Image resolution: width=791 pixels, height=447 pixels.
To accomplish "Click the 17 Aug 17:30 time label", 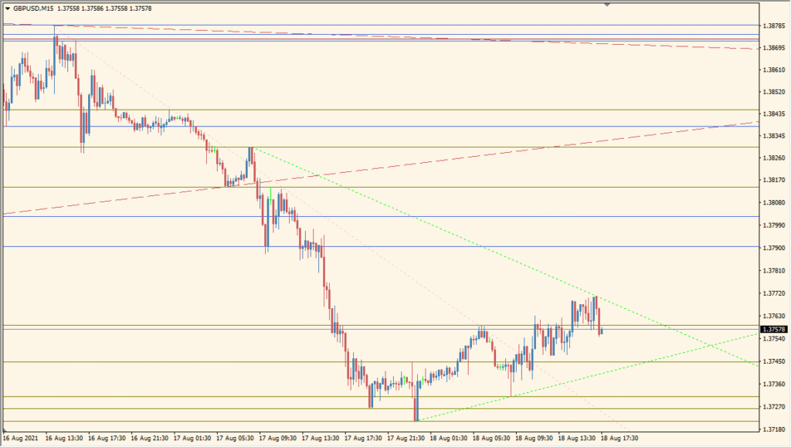I will (x=363, y=439).
